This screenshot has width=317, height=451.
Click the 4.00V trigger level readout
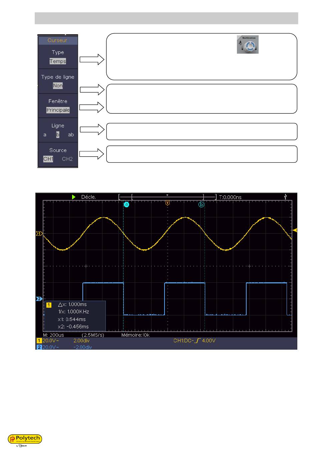(209, 341)
